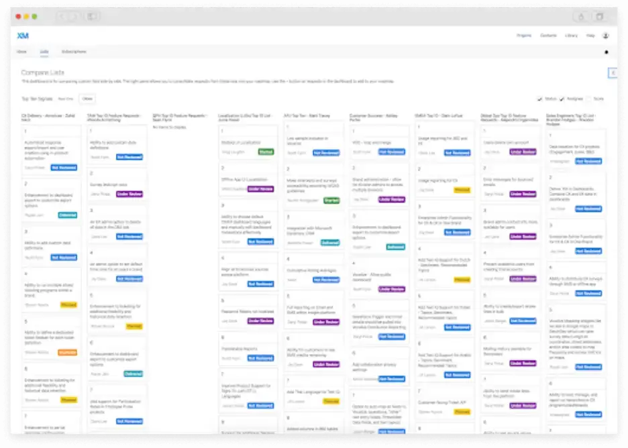Open Projects in the top navigation
This screenshot has width=628, height=448.
pyautogui.click(x=524, y=36)
